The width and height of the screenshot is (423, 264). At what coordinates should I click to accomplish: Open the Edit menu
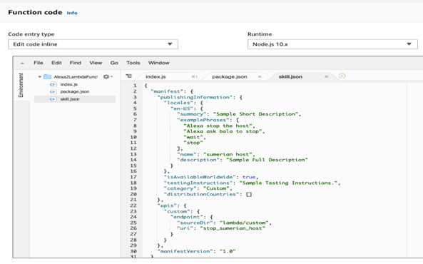tap(56, 63)
